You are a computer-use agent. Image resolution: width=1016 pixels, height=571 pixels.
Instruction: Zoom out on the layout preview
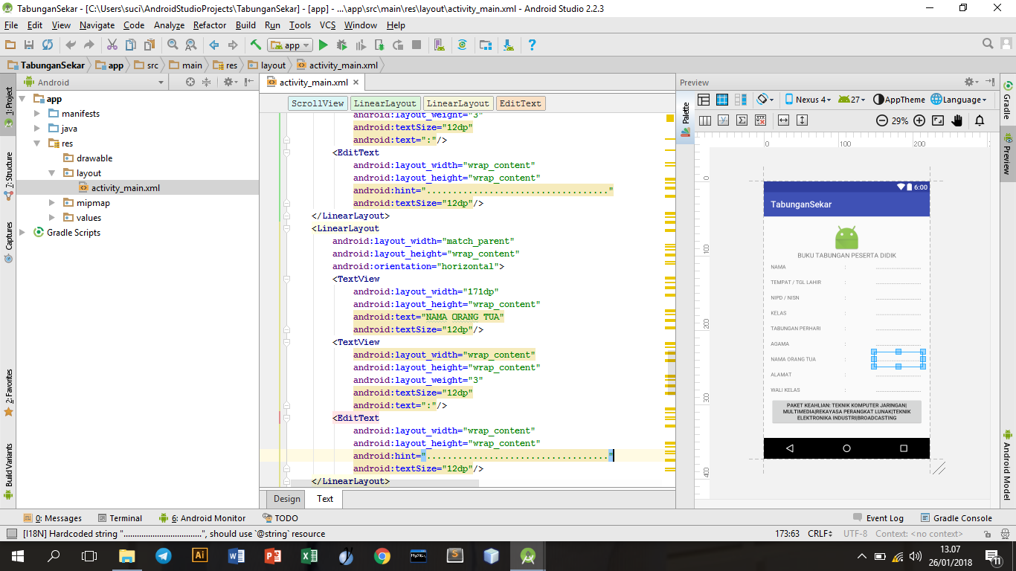pyautogui.click(x=881, y=120)
